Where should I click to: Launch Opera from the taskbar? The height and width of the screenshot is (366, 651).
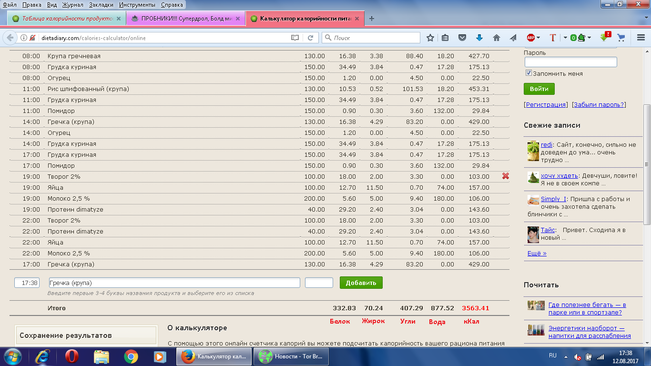click(x=72, y=356)
